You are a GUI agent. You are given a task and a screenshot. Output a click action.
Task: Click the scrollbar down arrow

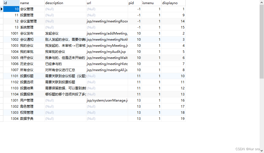262,151
